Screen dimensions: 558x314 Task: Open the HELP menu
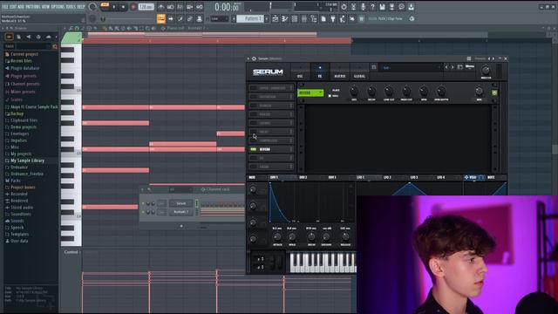(x=81, y=7)
